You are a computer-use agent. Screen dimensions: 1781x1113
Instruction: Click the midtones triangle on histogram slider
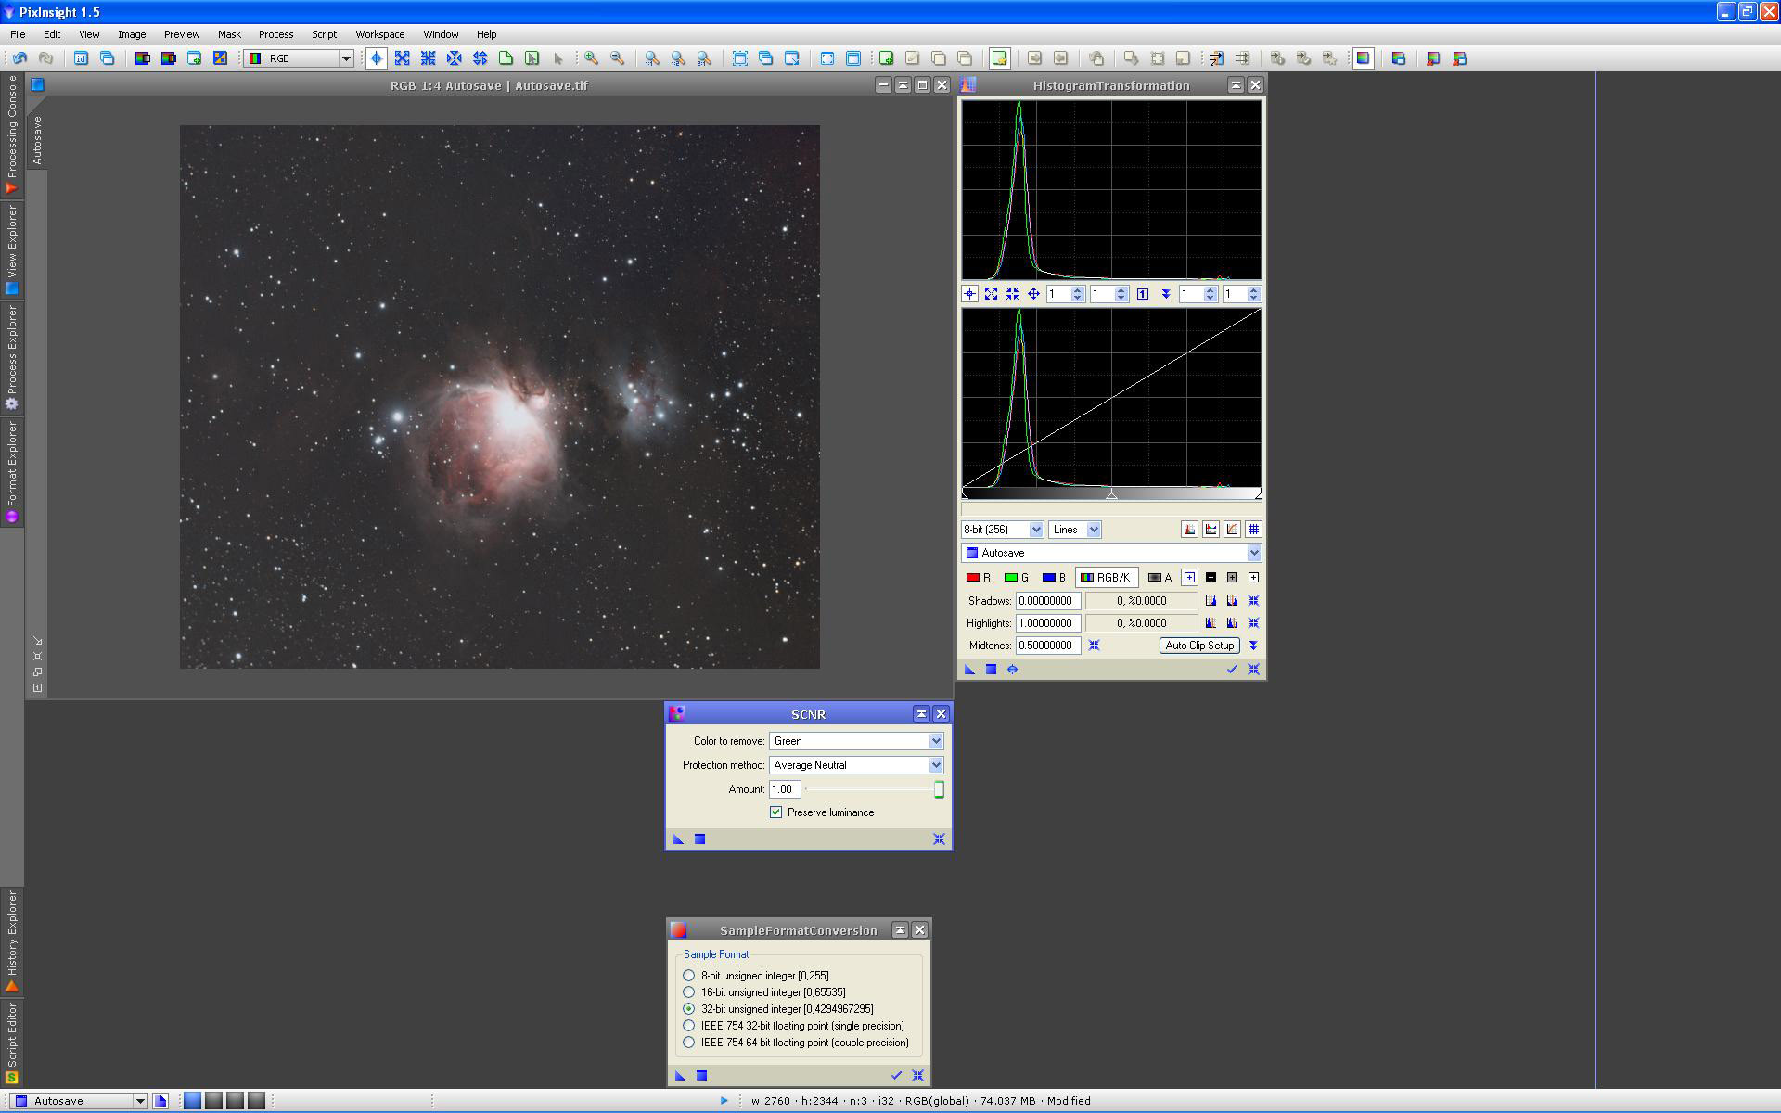pos(1111,494)
